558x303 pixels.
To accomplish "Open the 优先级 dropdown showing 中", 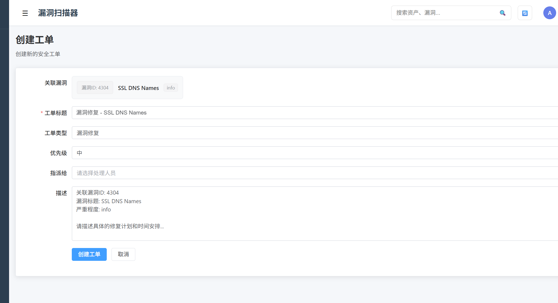I will click(x=315, y=153).
